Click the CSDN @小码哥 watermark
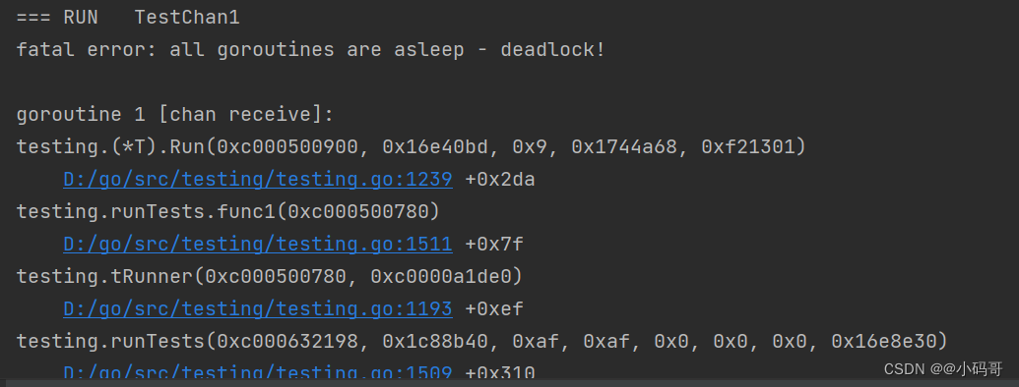This screenshot has width=1019, height=387. click(943, 369)
